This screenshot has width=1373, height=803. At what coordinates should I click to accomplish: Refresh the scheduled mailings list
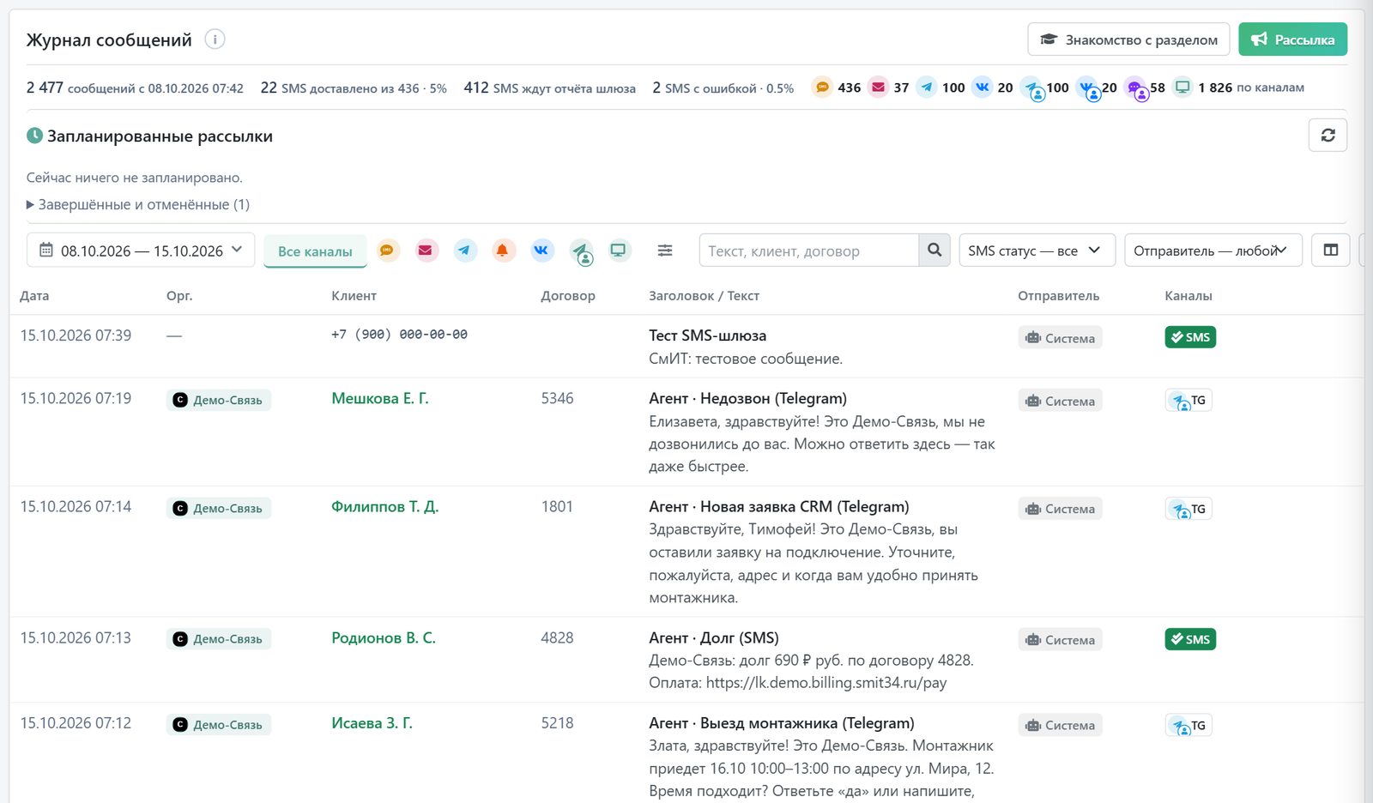click(x=1328, y=136)
